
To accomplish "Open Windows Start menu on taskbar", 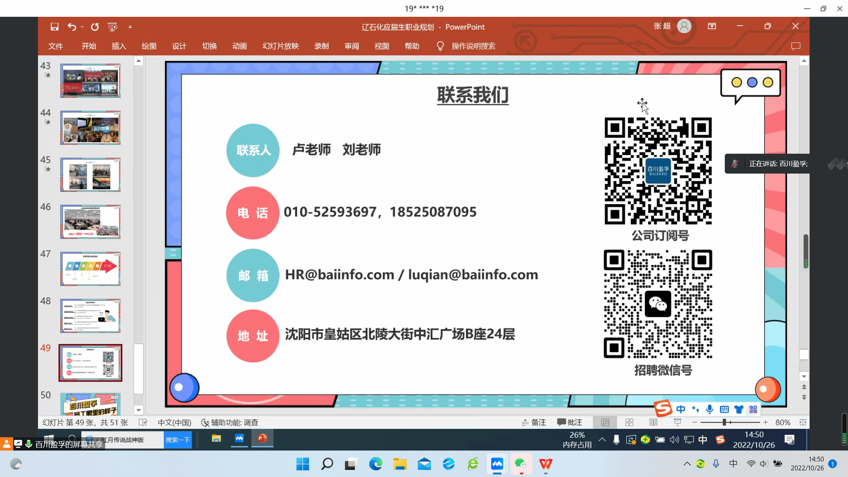I will click(303, 464).
